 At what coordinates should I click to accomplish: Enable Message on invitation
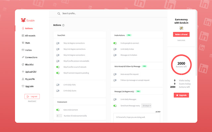click(x=115, y=55)
